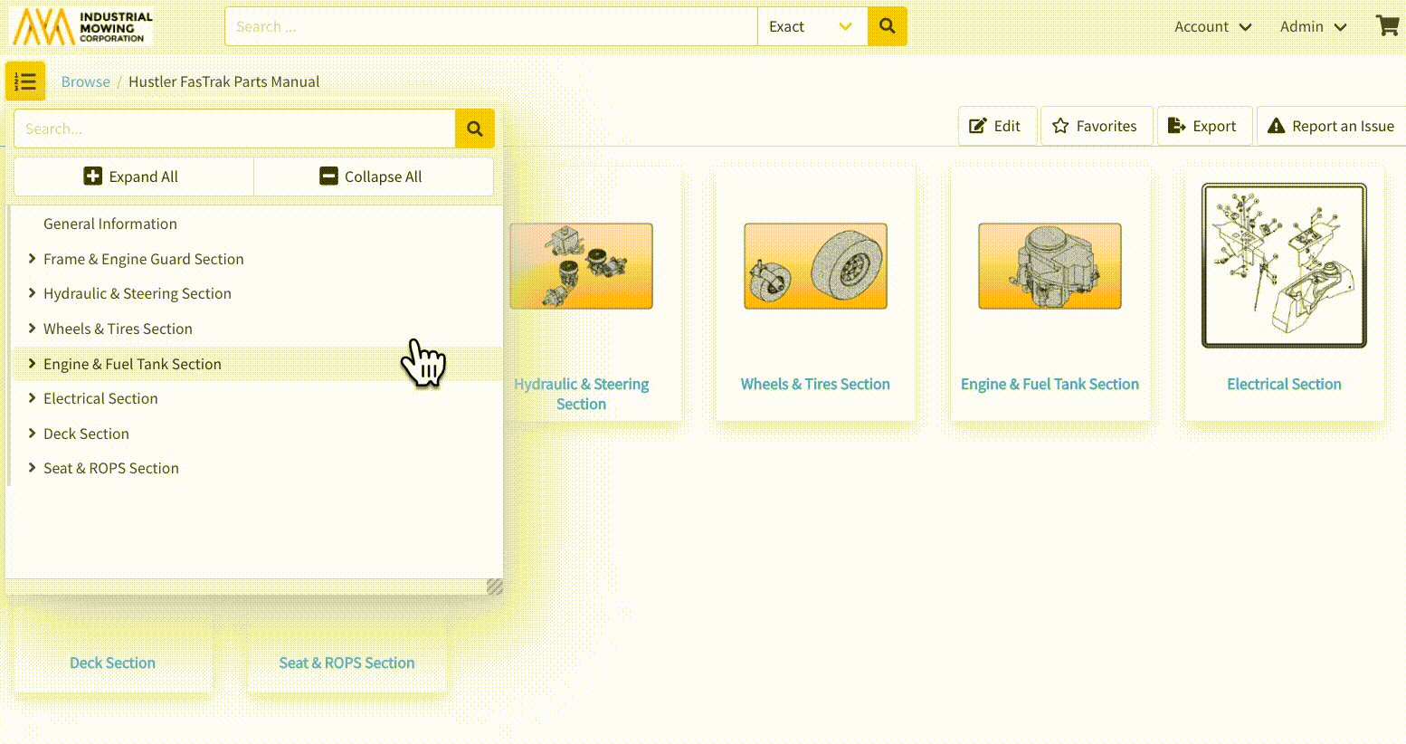Toggle the table of contents list icon
Viewport: 1406px width, 744px height.
coord(25,81)
